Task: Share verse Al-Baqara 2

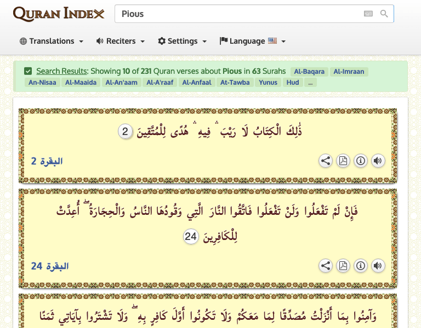Action: pos(326,161)
